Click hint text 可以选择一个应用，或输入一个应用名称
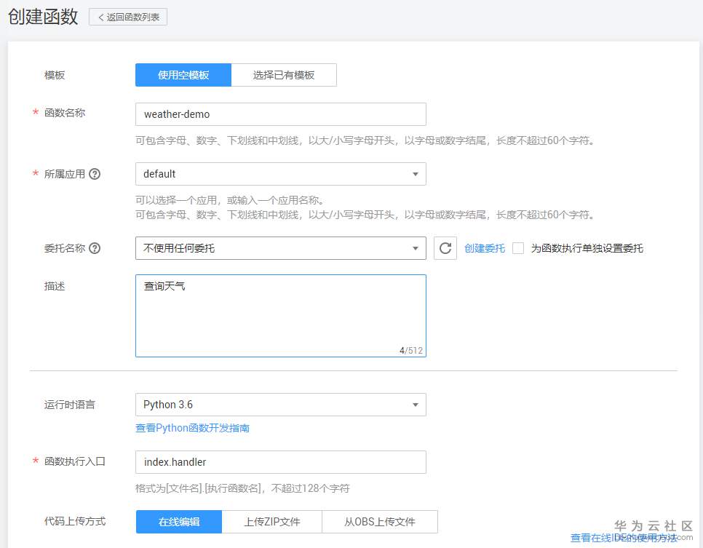Image resolution: width=703 pixels, height=548 pixels. coord(229,200)
